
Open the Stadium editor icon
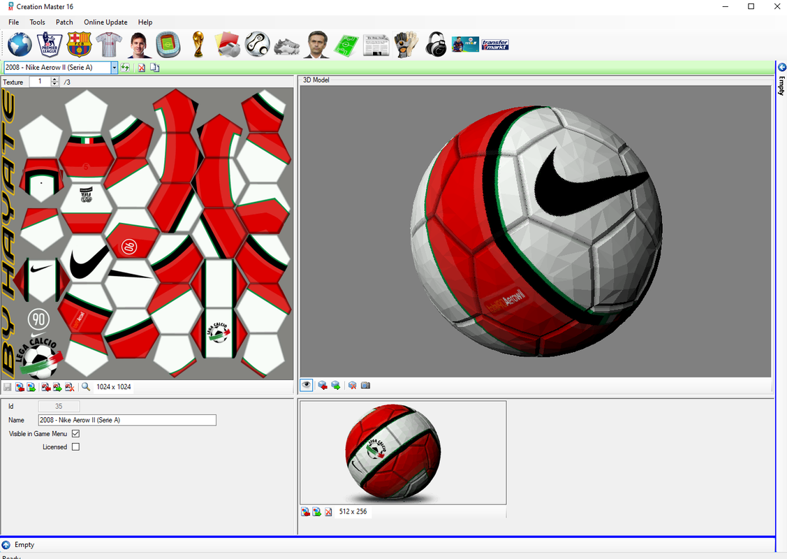point(168,45)
